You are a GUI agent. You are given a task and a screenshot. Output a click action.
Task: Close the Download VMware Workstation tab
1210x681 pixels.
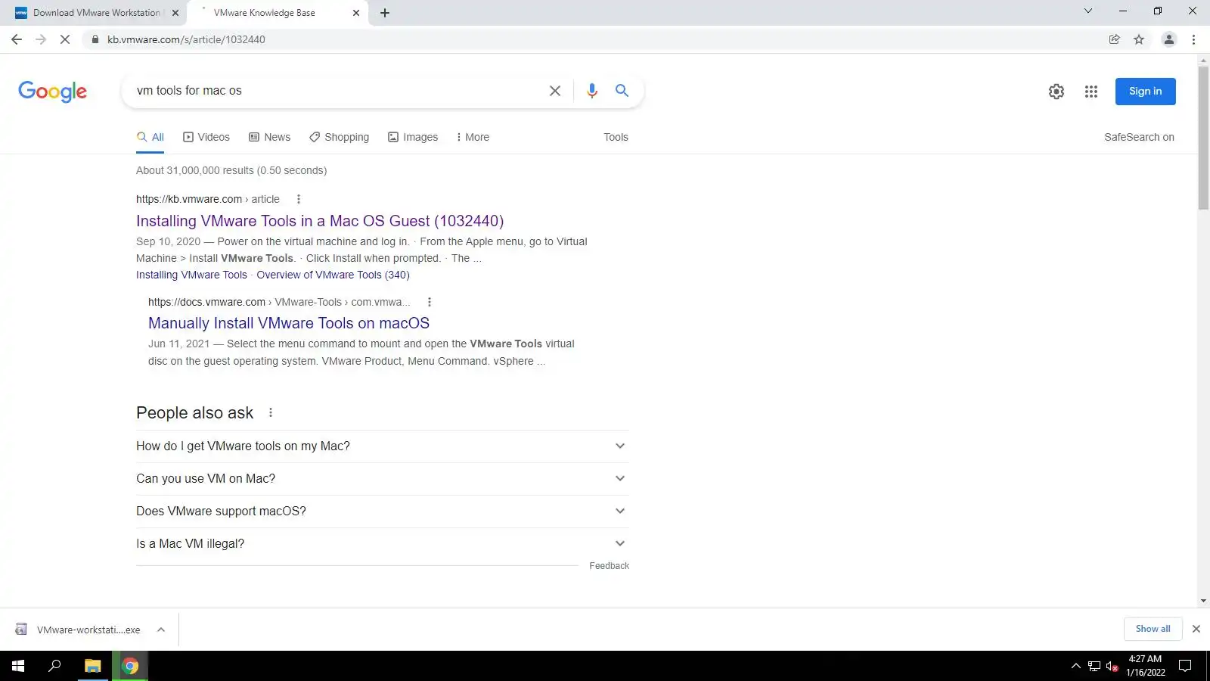175,13
